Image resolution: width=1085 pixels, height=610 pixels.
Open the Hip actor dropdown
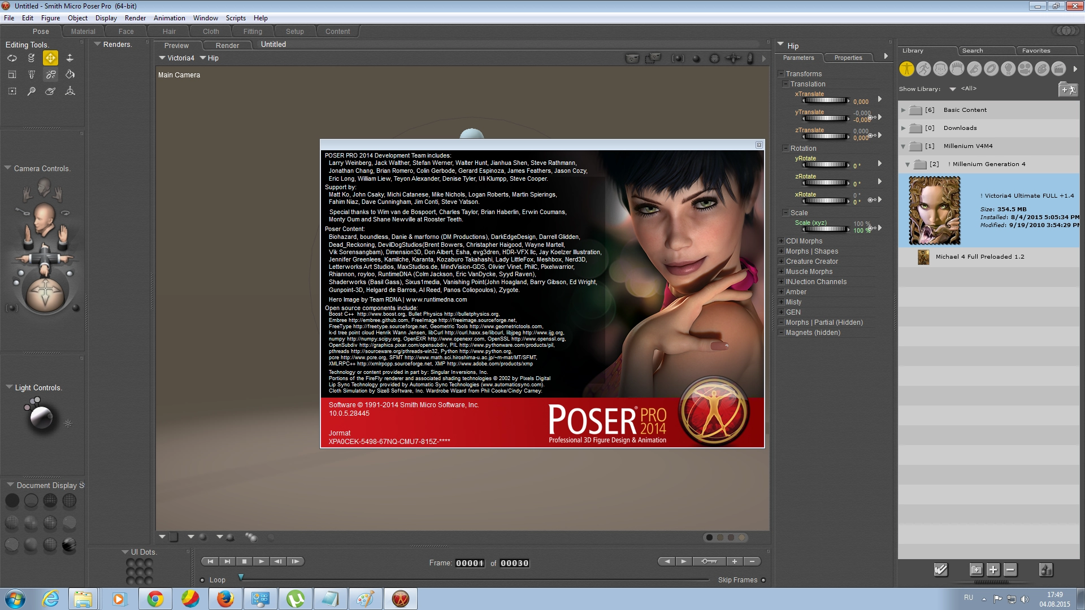pyautogui.click(x=209, y=58)
